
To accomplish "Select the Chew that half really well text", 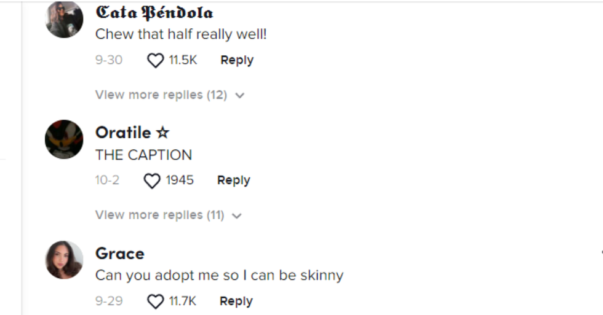I will (x=181, y=34).
